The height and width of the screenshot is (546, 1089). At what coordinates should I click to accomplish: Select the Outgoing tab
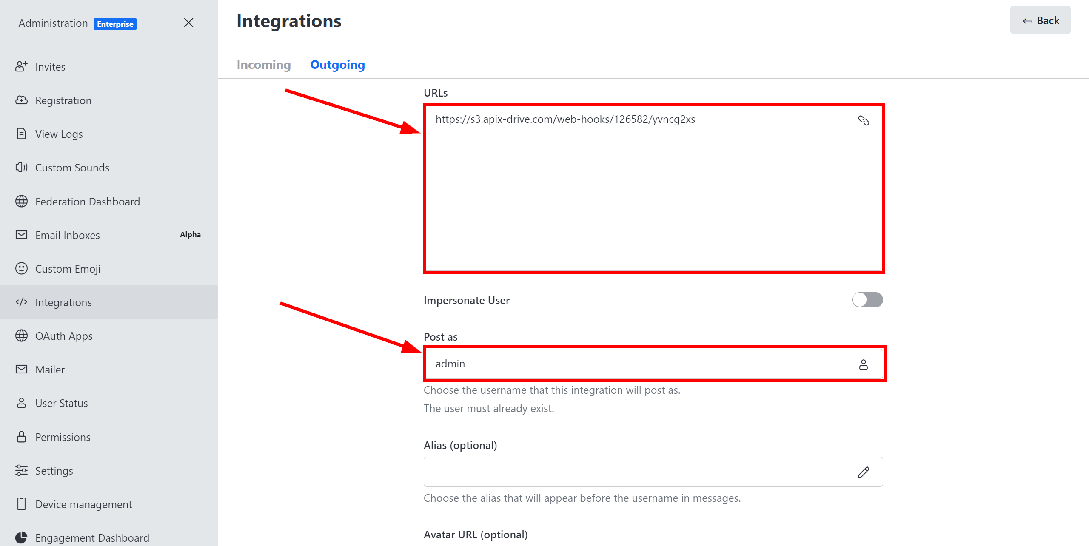(x=338, y=65)
